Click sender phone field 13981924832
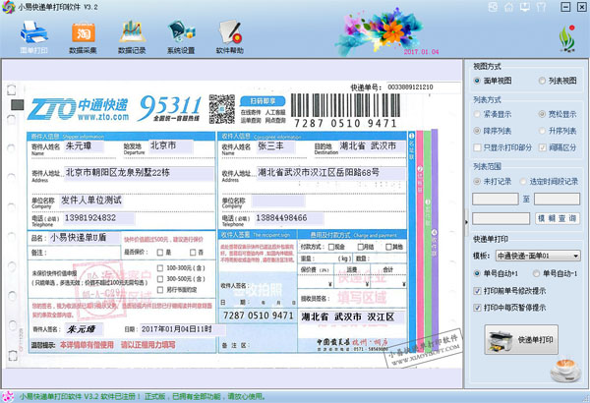590x403 pixels. 99,218
